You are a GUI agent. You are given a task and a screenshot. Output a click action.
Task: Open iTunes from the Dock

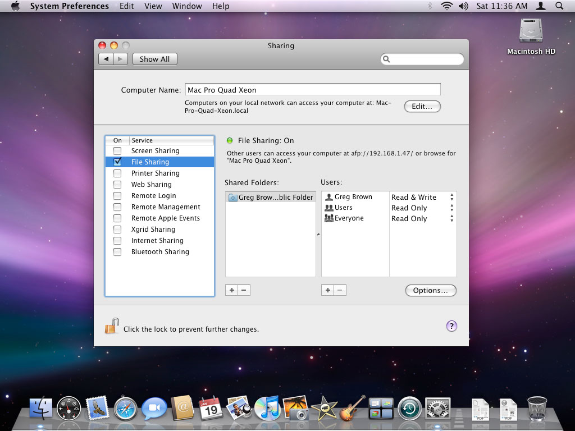267,408
